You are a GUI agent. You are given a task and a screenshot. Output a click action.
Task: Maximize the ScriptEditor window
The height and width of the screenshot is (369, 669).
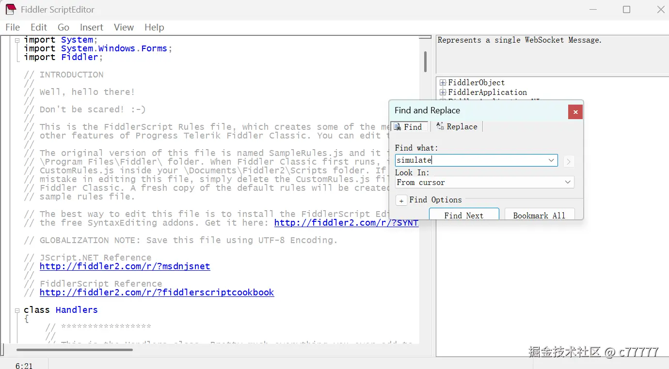click(x=626, y=10)
